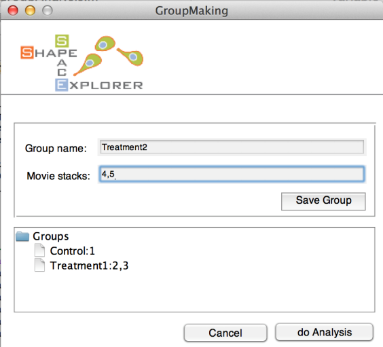
Task: Select the Control:1 group entry
Action: tap(72, 251)
